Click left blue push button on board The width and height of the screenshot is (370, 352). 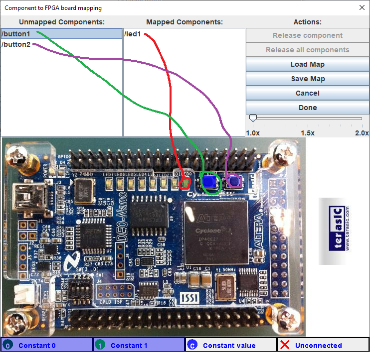(x=209, y=182)
